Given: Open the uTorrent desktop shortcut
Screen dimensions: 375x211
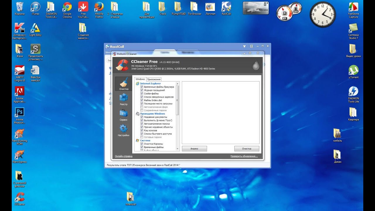Looking at the screenshot, I should [x=353, y=72].
